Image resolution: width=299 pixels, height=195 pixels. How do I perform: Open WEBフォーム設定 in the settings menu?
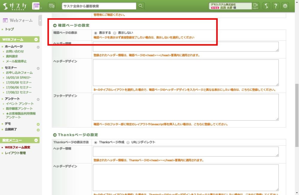[x=17, y=147]
